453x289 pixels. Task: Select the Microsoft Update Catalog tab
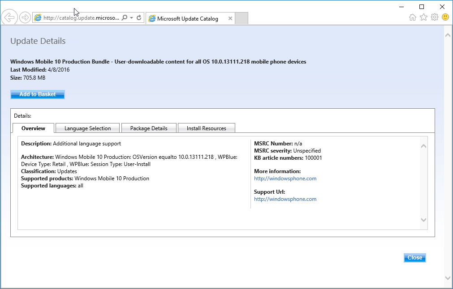(x=190, y=18)
